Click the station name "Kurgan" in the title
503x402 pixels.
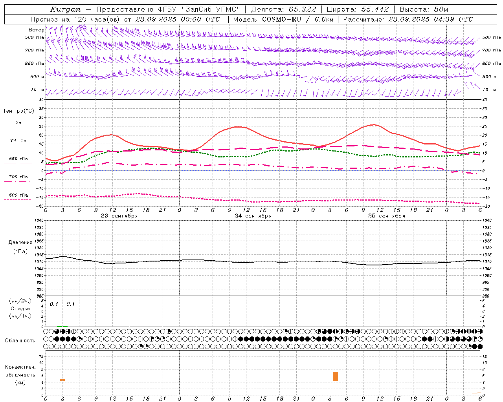click(66, 9)
